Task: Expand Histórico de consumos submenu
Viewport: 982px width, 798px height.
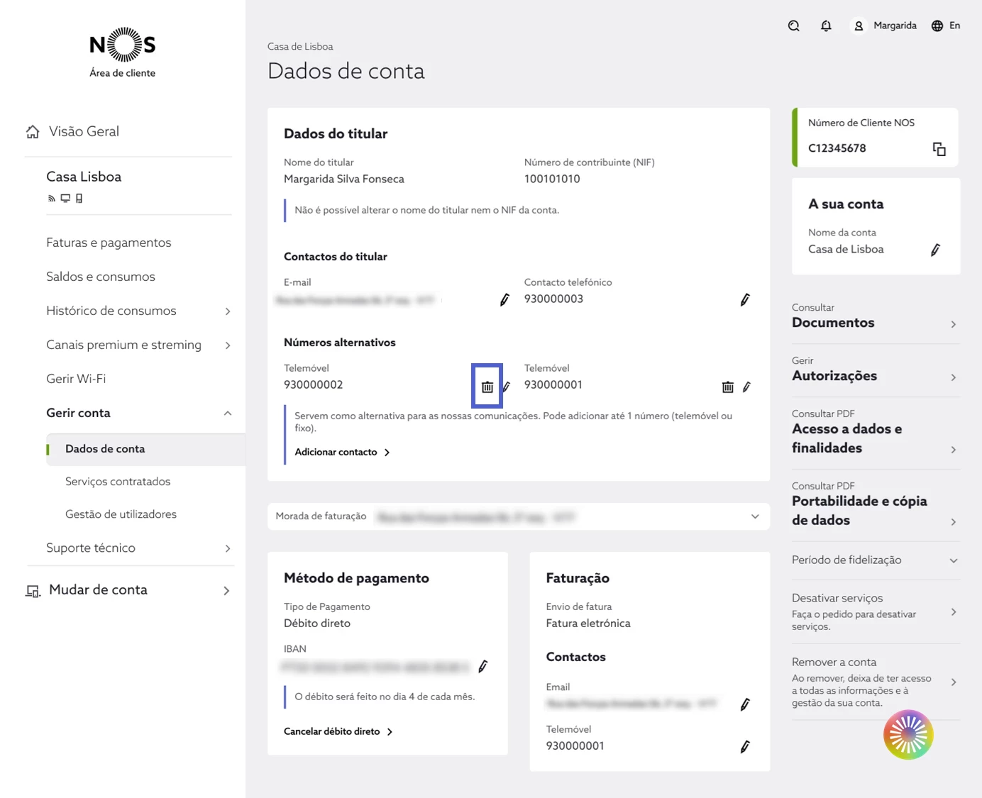Action: [228, 311]
